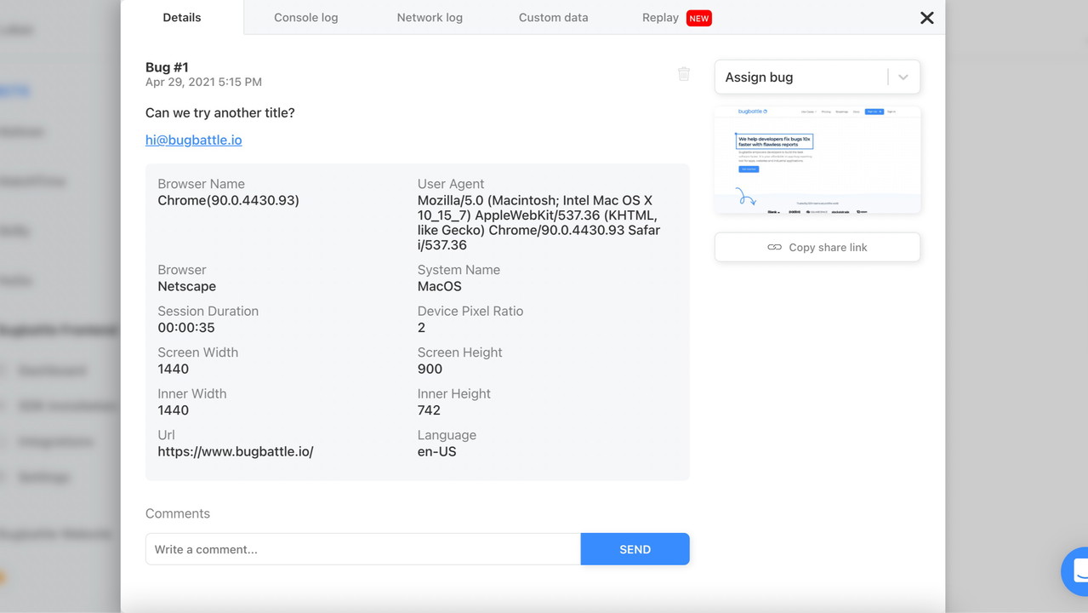Expand the Assign bug chevron arrow
This screenshot has height=613, width=1088.
tap(903, 77)
